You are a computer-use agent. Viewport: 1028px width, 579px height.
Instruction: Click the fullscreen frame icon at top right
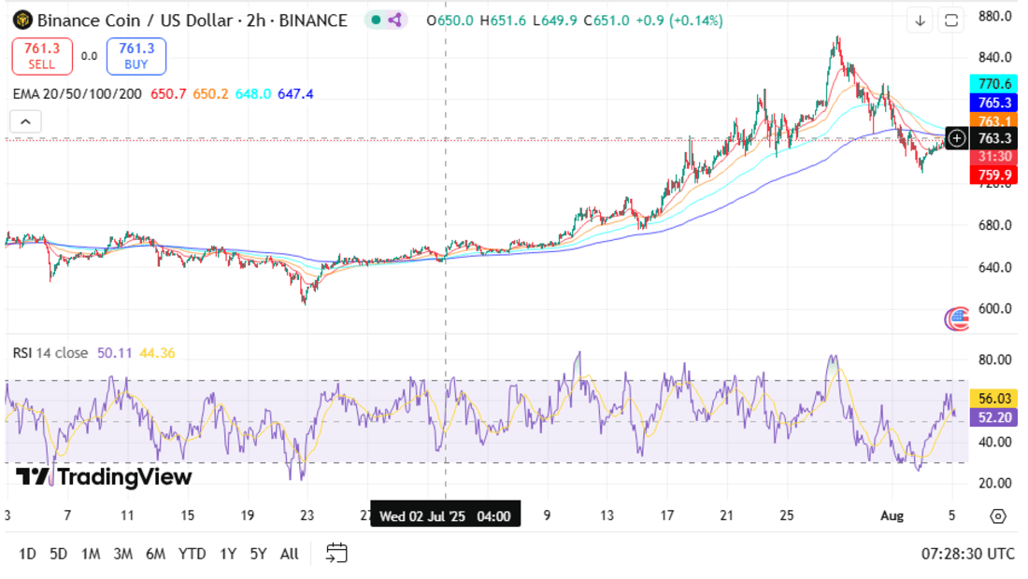[951, 21]
